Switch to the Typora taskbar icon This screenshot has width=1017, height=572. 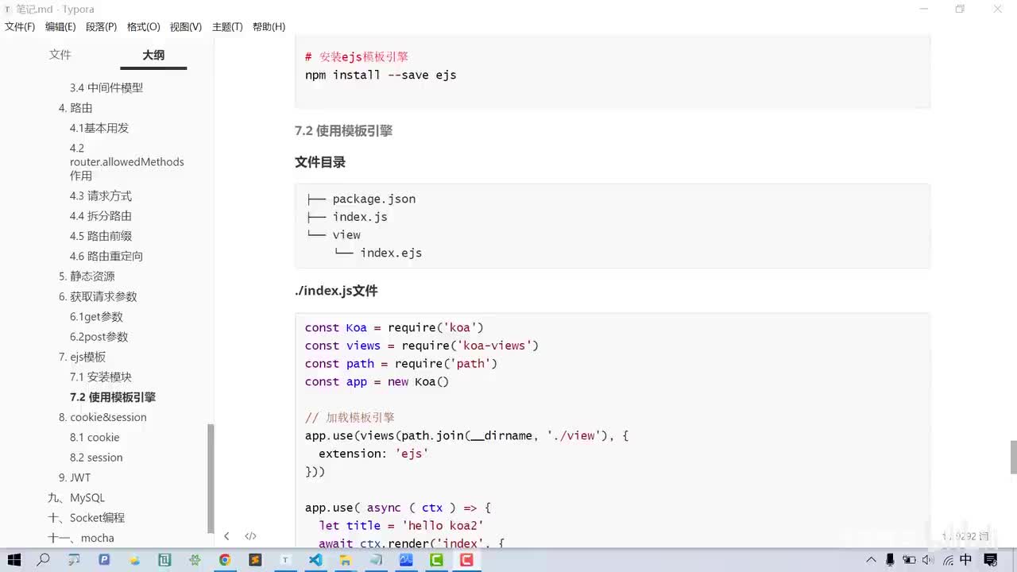click(x=285, y=560)
